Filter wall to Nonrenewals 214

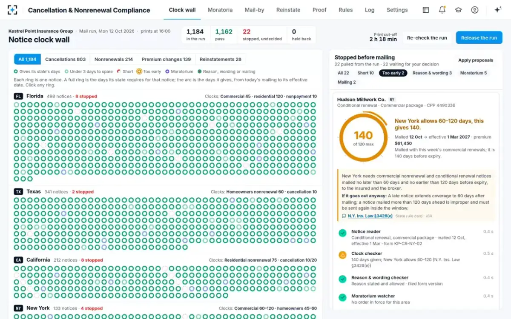tap(114, 60)
